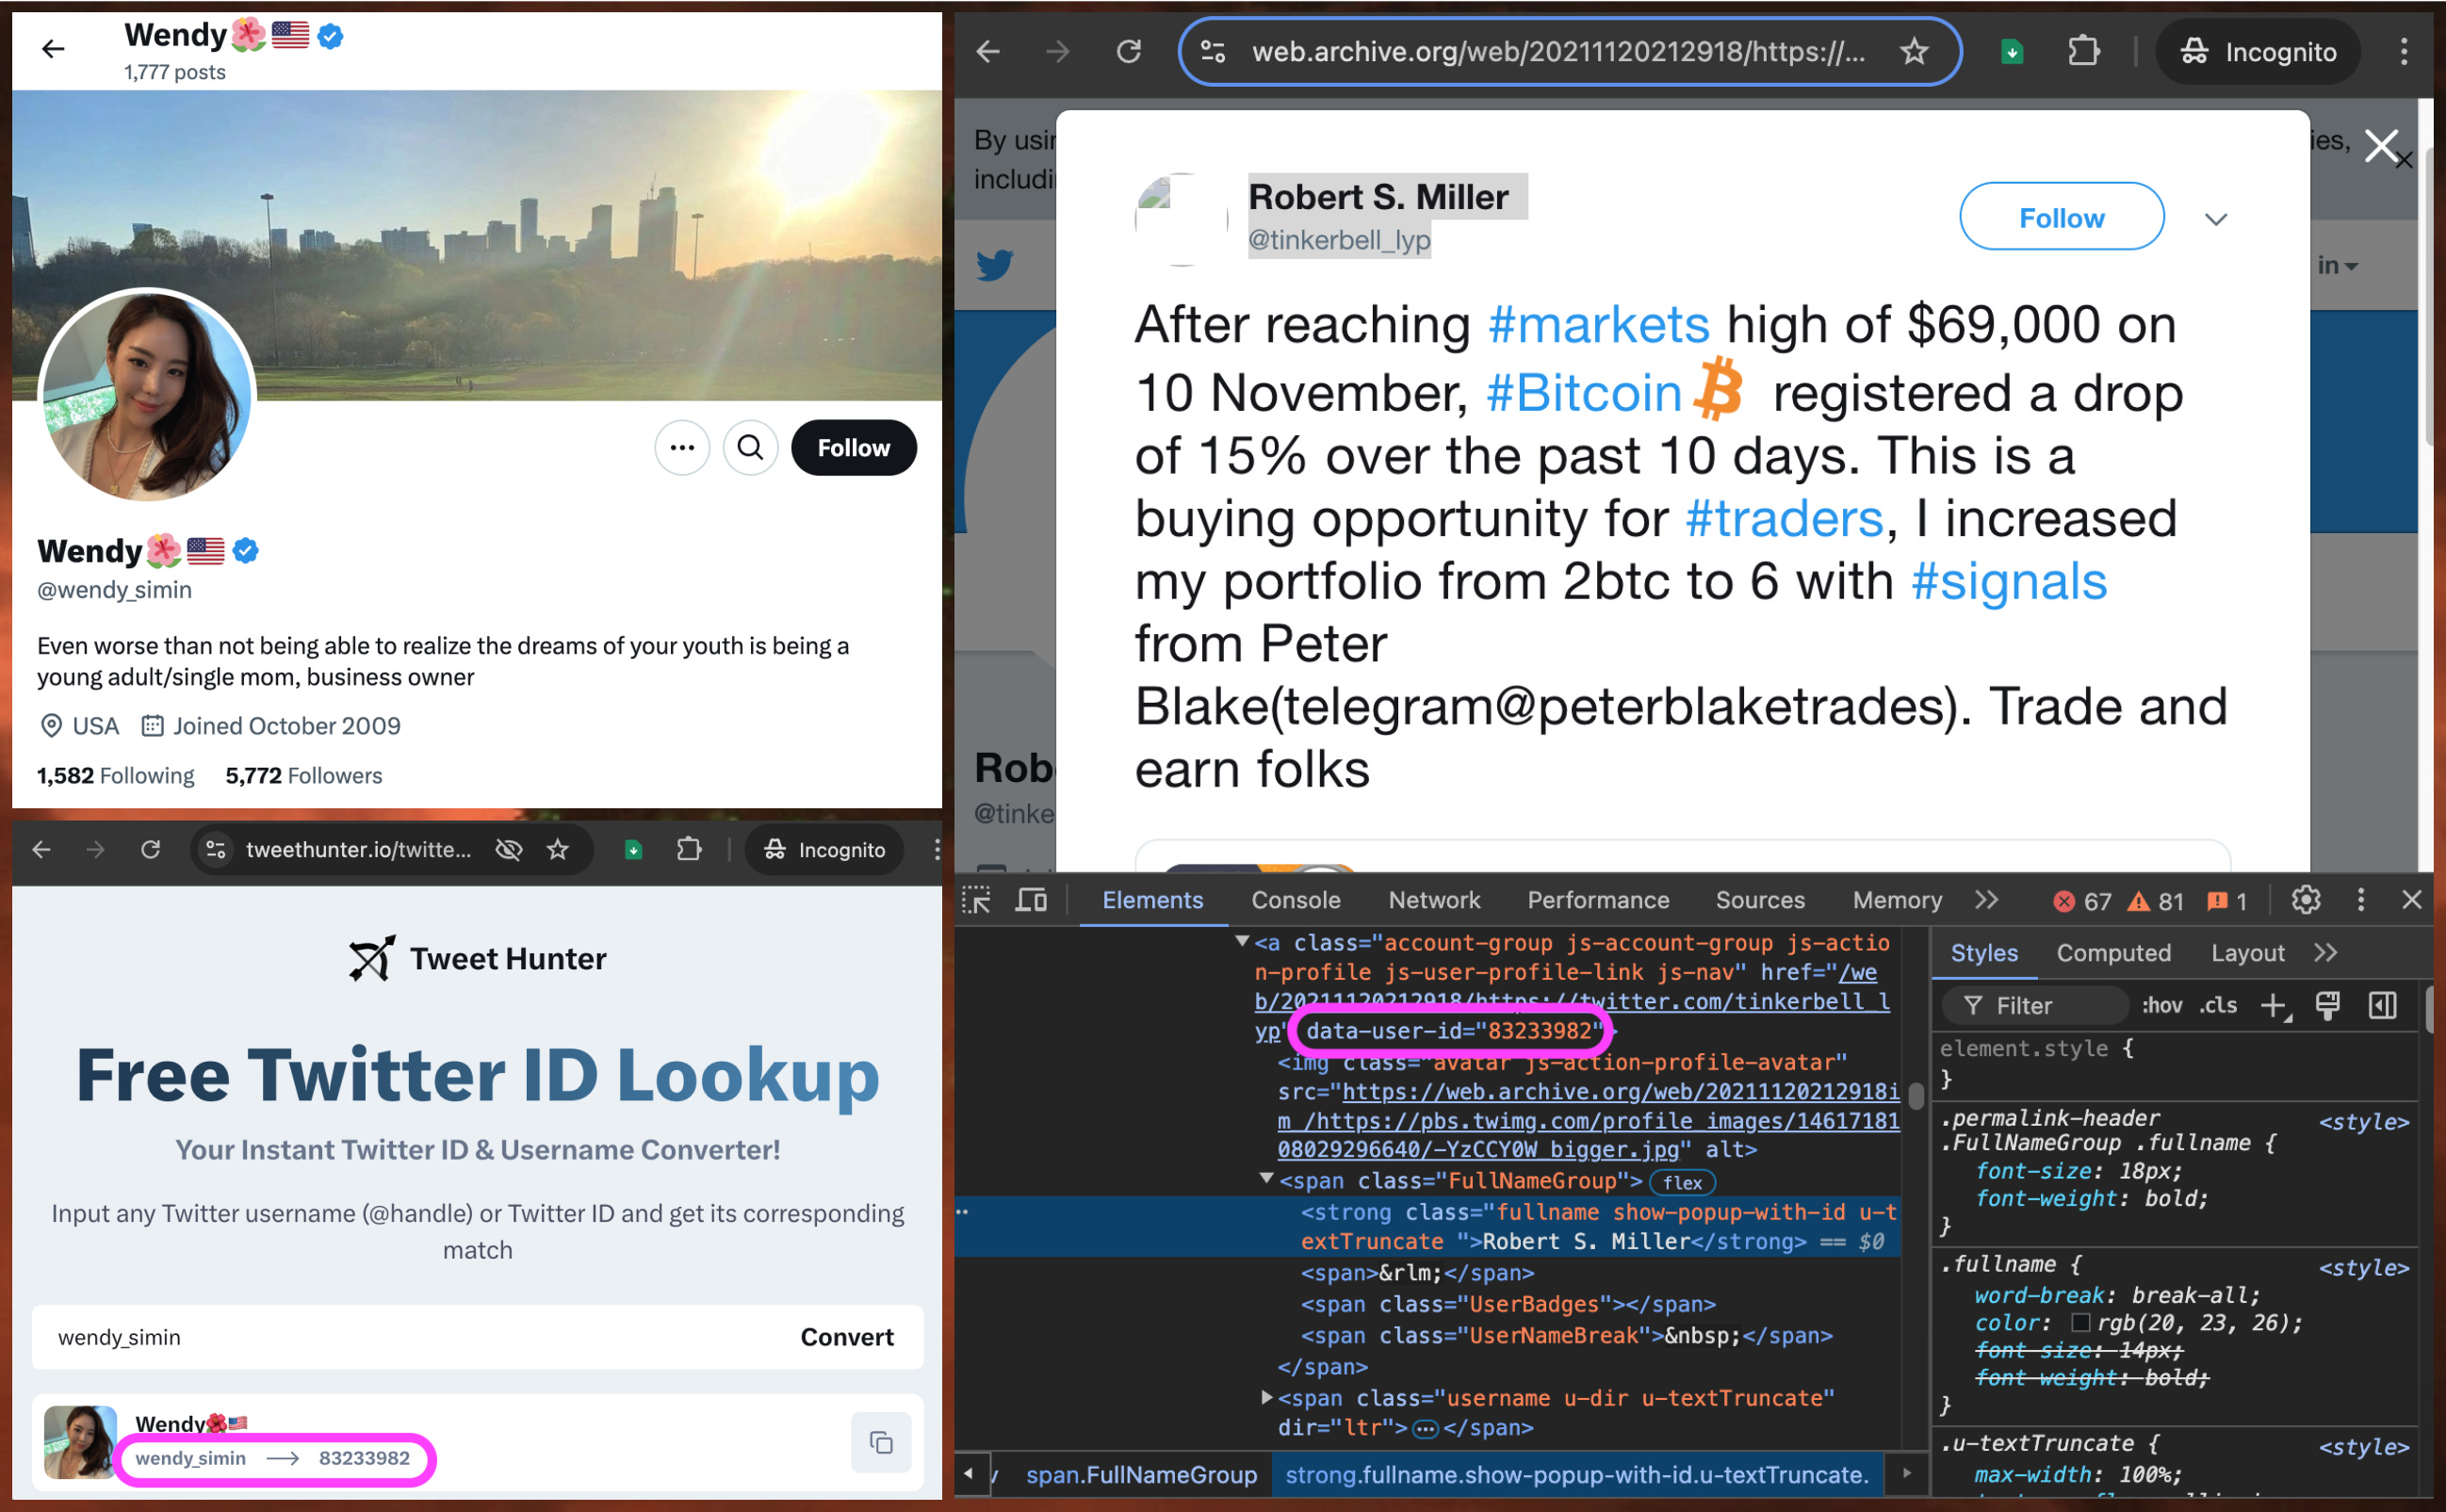The image size is (2446, 1512).
Task: Copy the Twitter ID result with the copy icon
Action: [881, 1442]
